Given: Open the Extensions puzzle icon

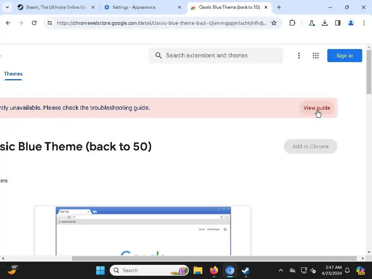Looking at the screenshot, I should (x=292, y=23).
